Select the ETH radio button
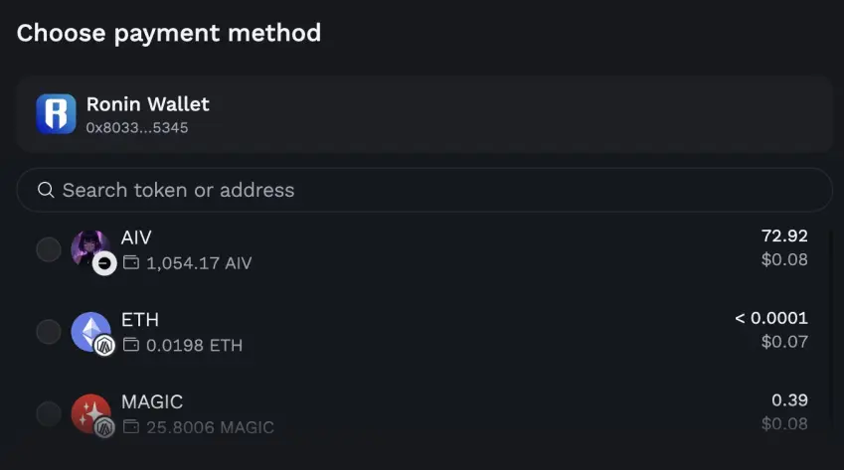844x470 pixels. [x=49, y=332]
